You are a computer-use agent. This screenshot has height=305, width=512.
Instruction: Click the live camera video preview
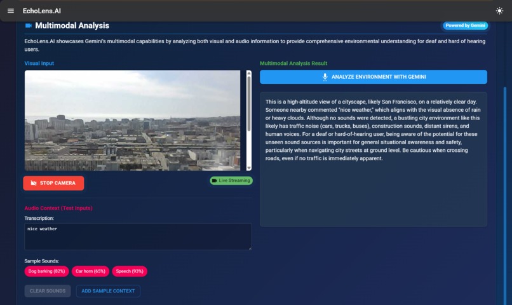(x=133, y=121)
